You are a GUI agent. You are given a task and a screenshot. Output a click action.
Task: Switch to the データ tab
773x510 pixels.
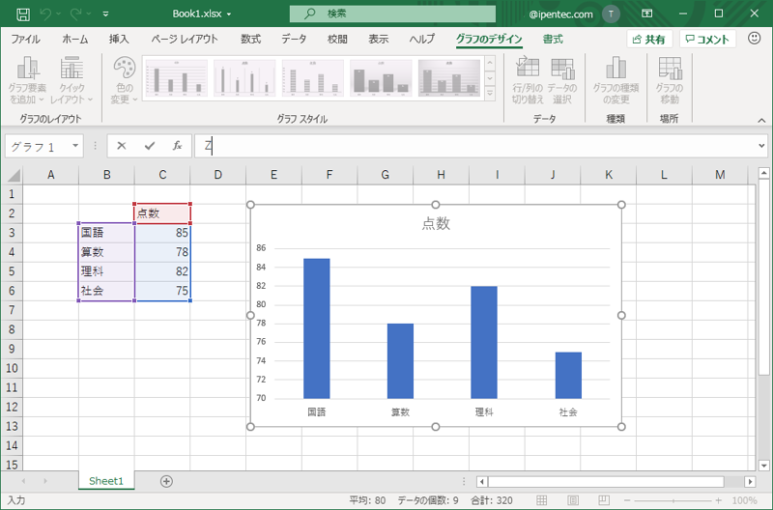(x=294, y=39)
